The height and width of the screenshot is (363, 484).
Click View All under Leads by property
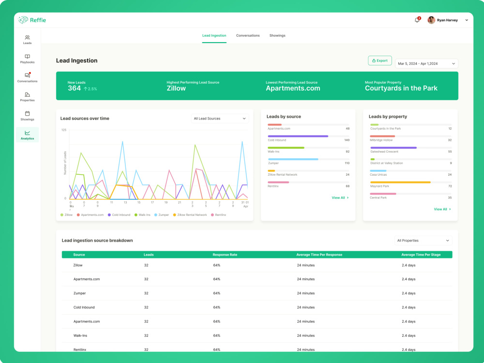coord(442,209)
